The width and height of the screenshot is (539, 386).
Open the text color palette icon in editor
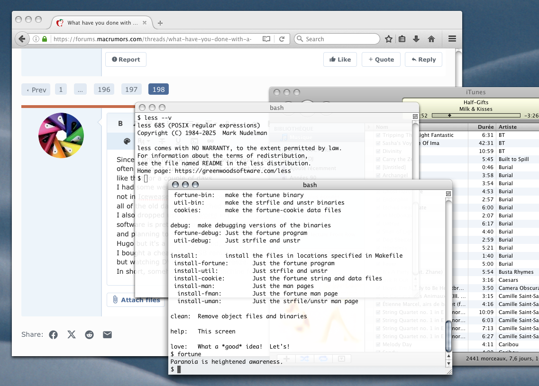[x=127, y=141]
